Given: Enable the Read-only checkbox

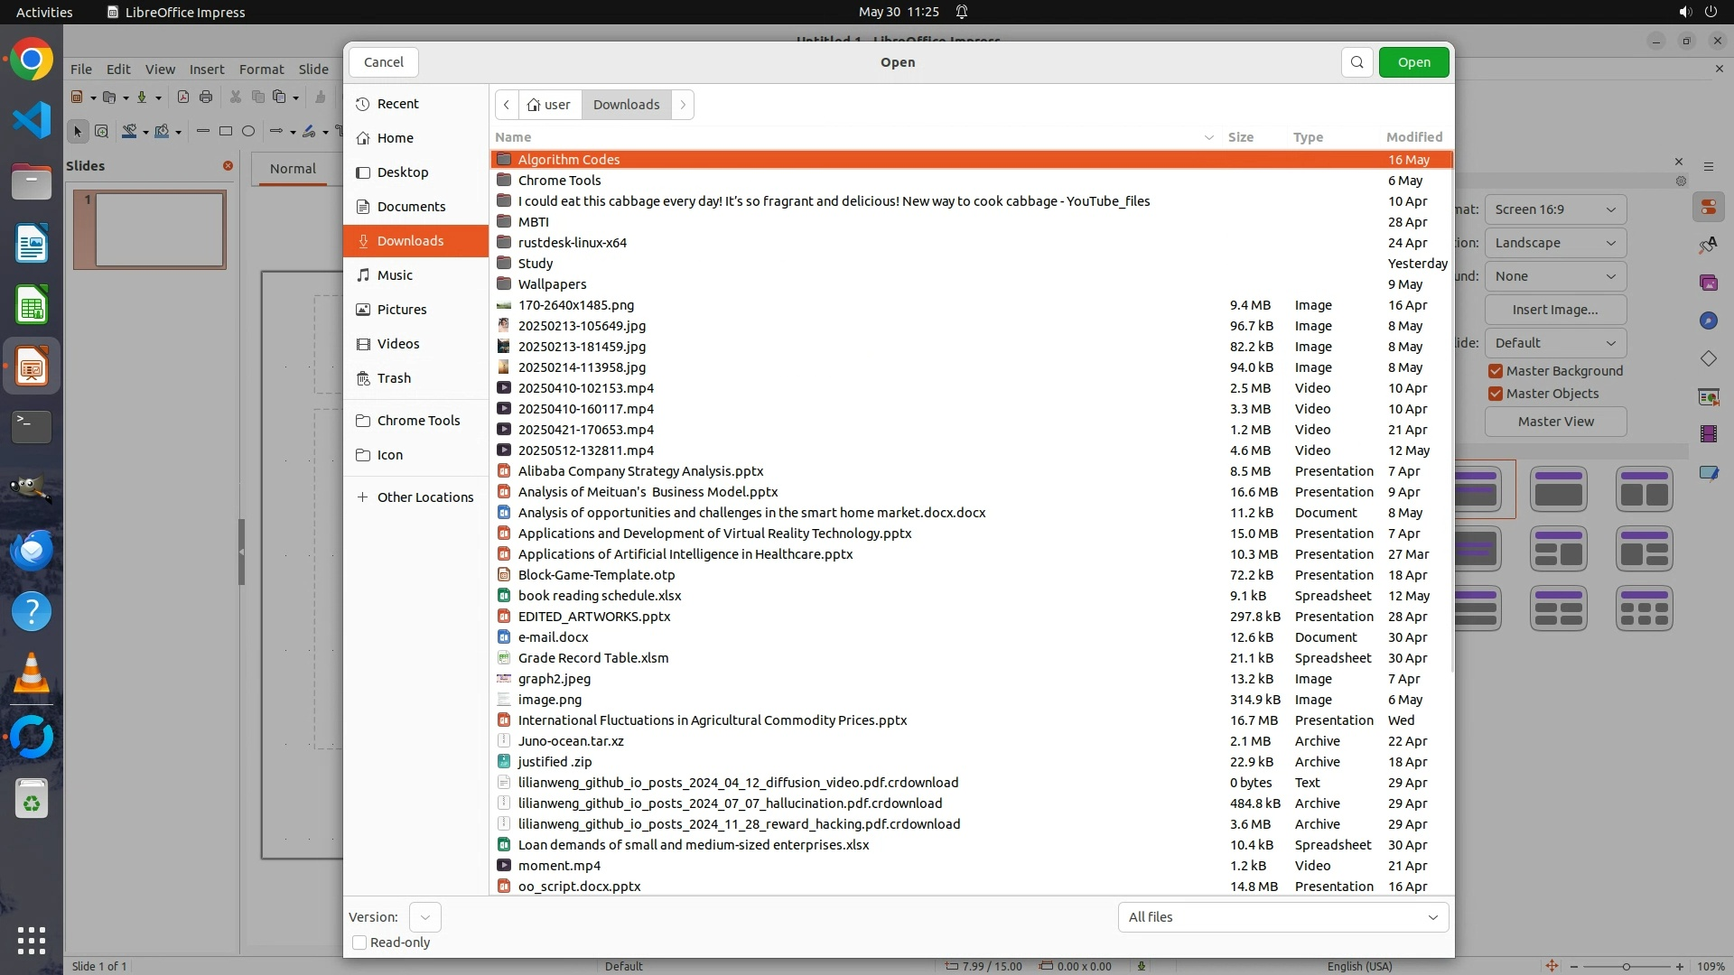Looking at the screenshot, I should click(359, 942).
